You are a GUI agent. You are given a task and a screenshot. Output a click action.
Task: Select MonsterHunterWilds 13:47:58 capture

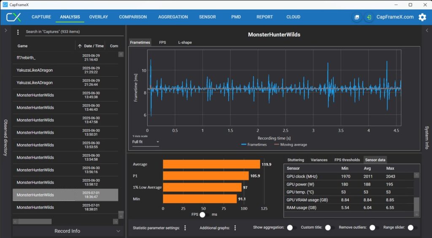(65, 120)
